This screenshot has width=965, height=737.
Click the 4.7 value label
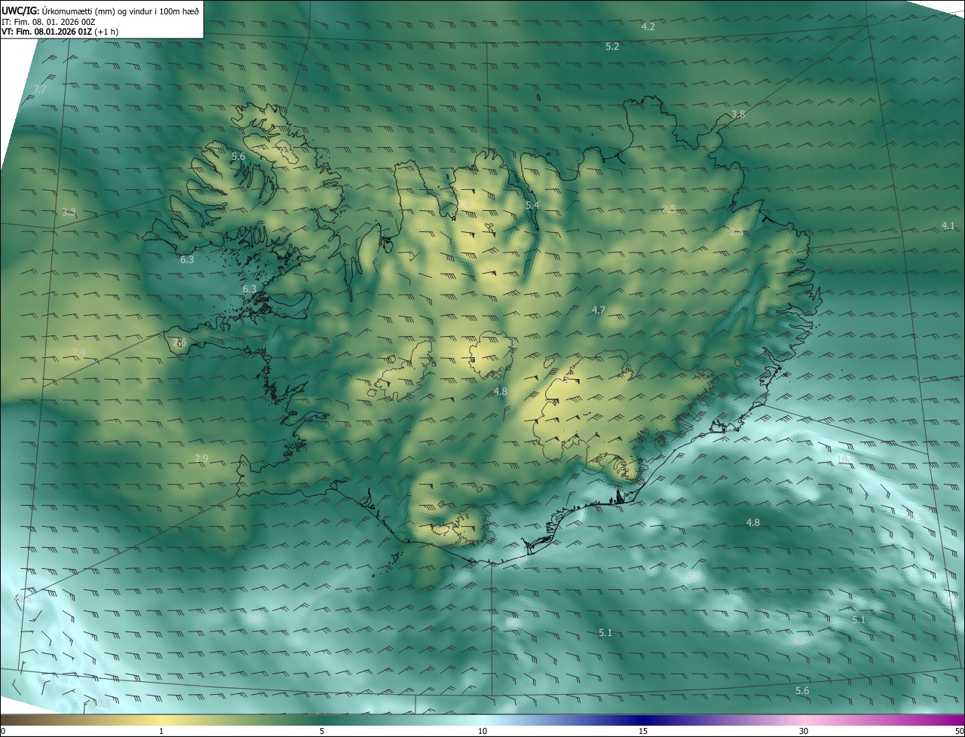click(x=599, y=310)
